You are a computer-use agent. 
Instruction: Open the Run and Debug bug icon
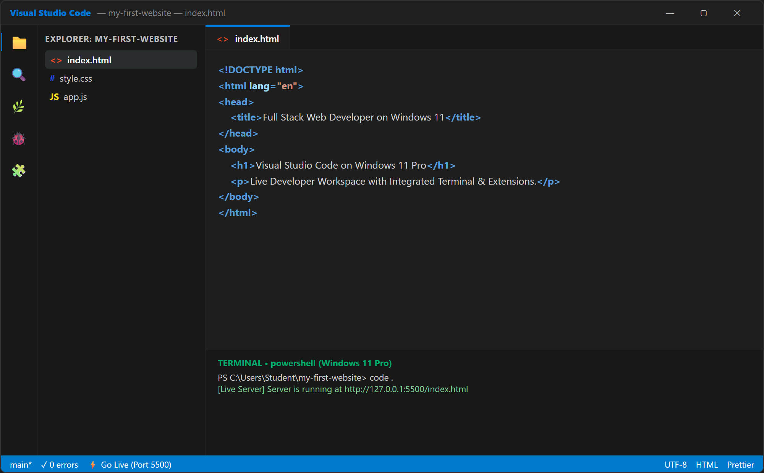click(19, 139)
